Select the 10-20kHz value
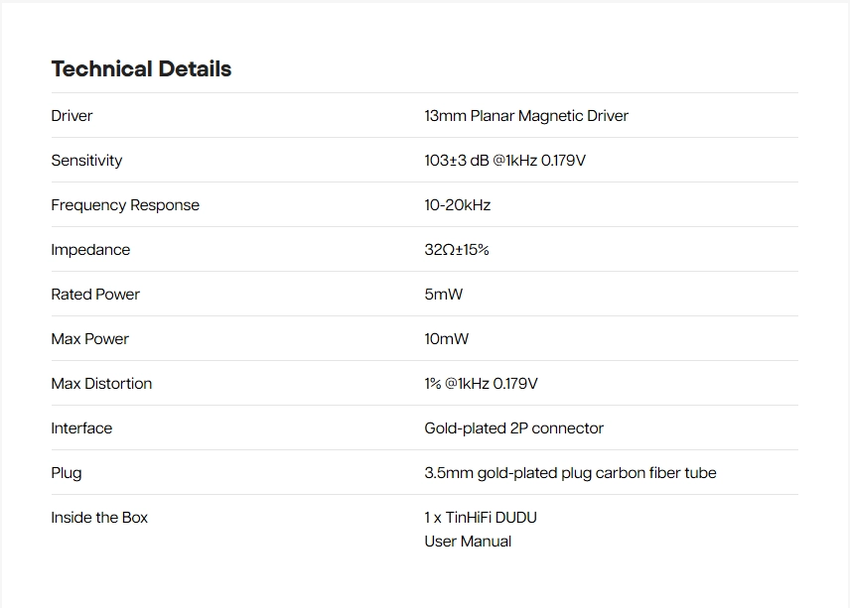This screenshot has width=850, height=608. [457, 205]
